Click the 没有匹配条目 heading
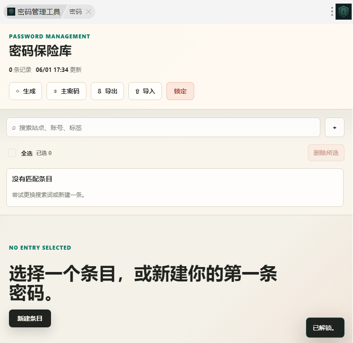Viewport: 353px width, 343px height. pyautogui.click(x=32, y=179)
